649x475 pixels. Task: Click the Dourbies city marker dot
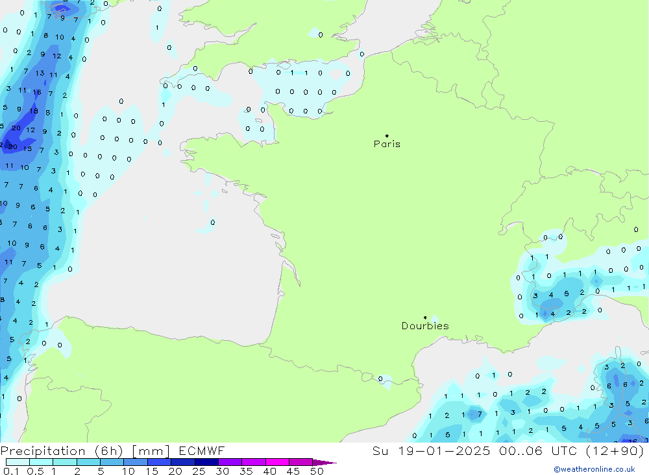click(425, 318)
